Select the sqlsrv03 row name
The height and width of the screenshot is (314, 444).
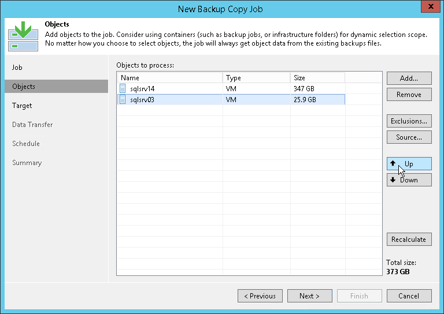(x=142, y=100)
